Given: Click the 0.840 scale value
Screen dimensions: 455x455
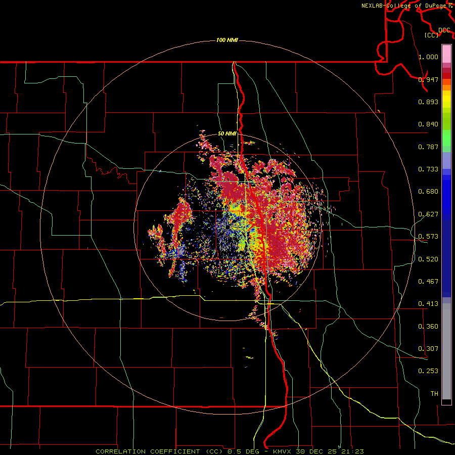Looking at the screenshot, I should [x=428, y=124].
